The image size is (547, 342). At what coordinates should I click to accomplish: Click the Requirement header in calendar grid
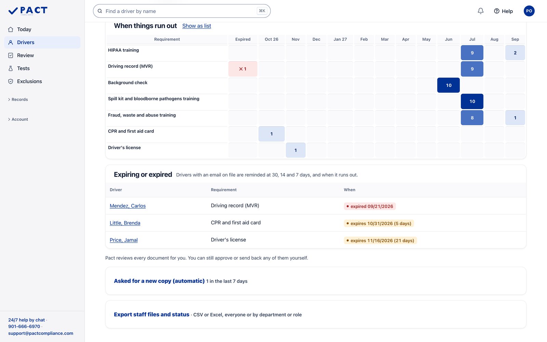coord(167,39)
